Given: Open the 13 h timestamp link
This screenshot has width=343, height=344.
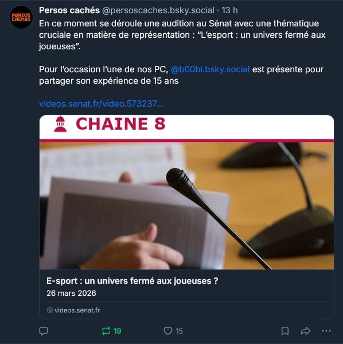Looking at the screenshot, I should 229,10.
